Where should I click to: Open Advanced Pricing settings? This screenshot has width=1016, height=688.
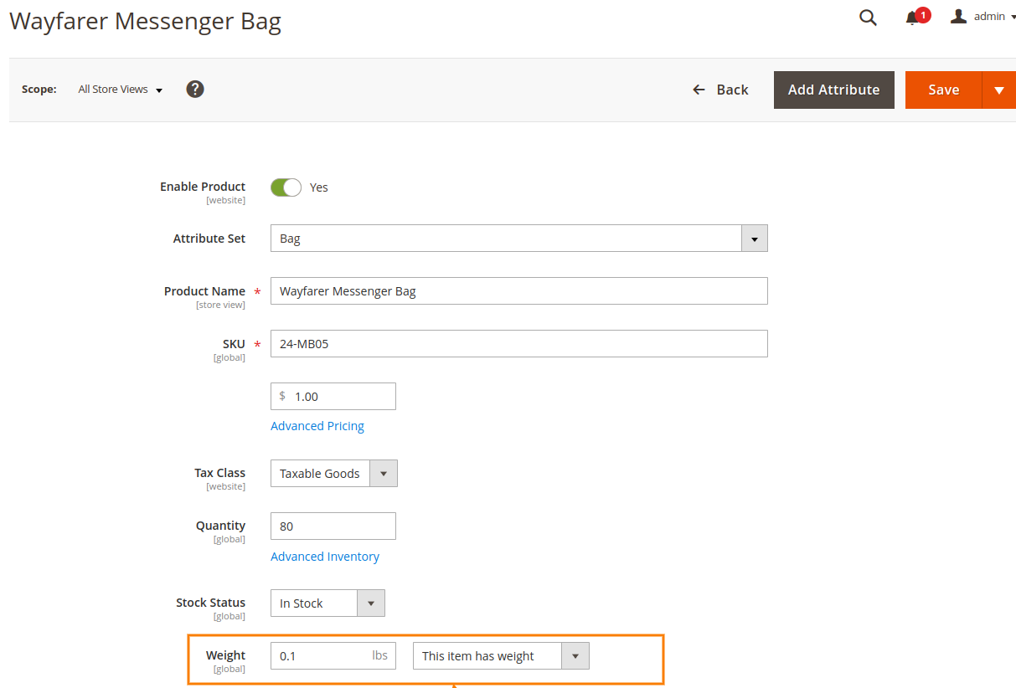pos(317,425)
